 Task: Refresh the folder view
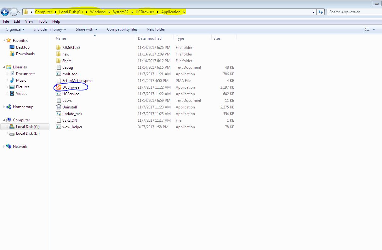[320, 12]
